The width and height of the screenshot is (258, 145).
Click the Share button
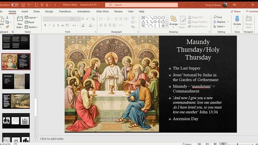coord(235,11)
